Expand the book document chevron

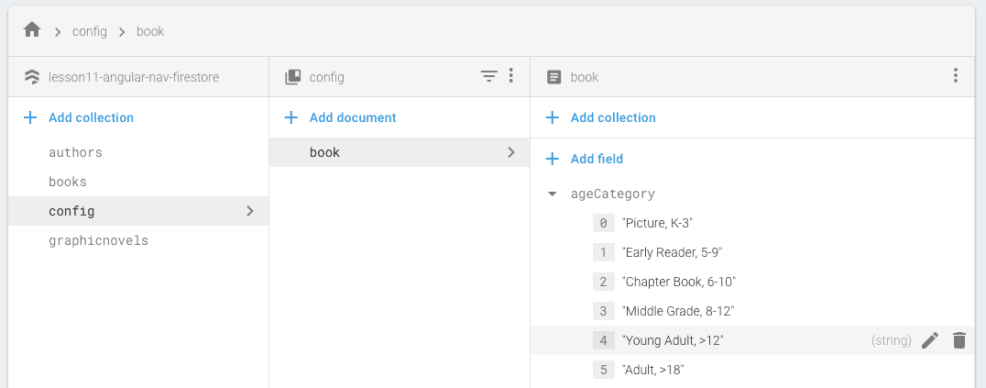click(x=511, y=152)
